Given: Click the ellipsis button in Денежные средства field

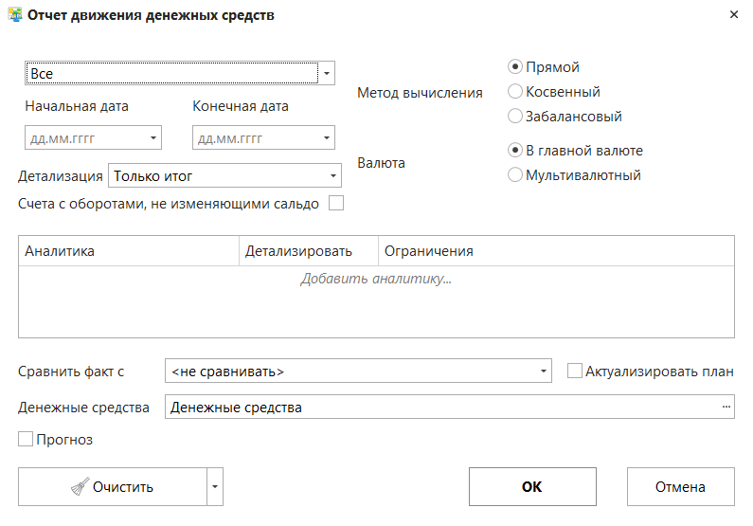Looking at the screenshot, I should coord(726,408).
